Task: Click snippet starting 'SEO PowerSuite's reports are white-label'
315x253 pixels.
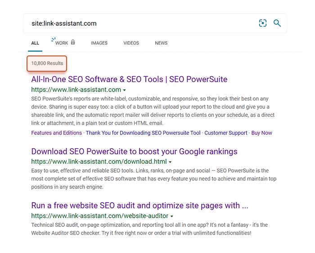Action: pos(153,111)
